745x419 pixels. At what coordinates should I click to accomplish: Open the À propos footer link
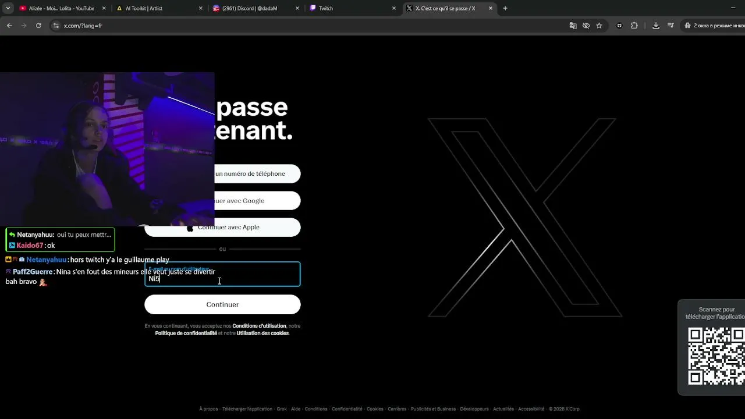[208, 409]
